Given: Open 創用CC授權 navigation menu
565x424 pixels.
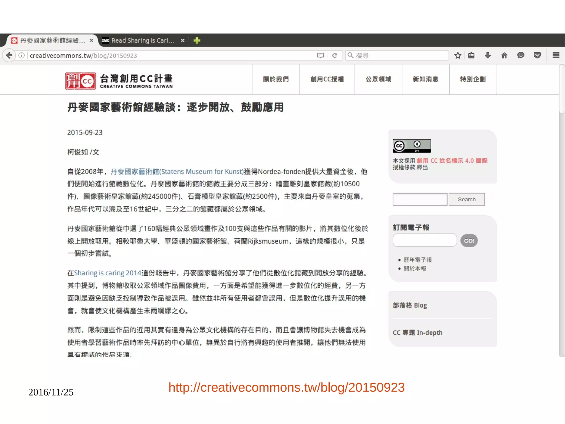Looking at the screenshot, I should point(327,79).
